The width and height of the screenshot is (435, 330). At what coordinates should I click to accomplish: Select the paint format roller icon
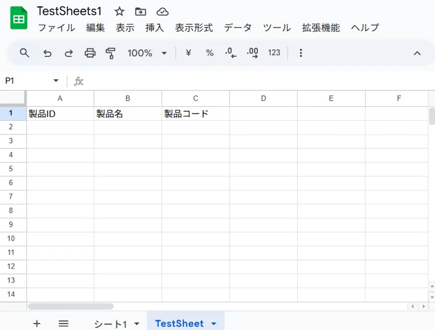click(110, 53)
